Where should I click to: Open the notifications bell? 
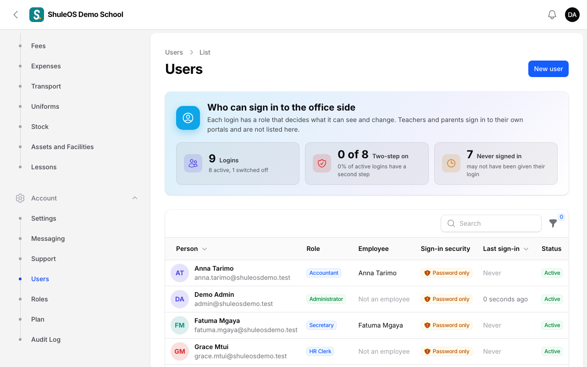(552, 15)
